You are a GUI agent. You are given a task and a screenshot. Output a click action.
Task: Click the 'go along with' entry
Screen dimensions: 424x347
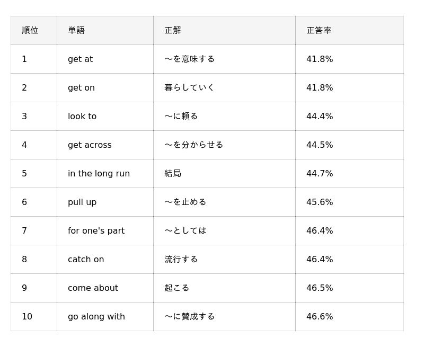(x=105, y=317)
